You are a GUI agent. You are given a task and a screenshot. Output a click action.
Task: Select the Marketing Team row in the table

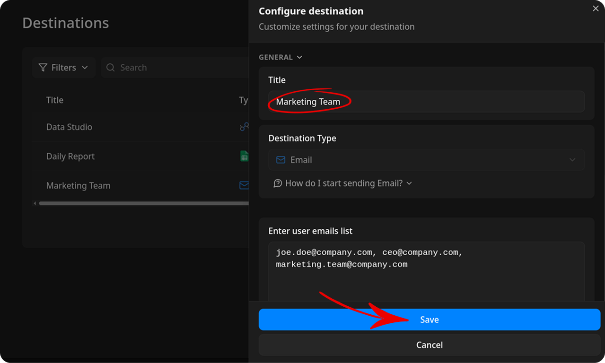pyautogui.click(x=141, y=185)
